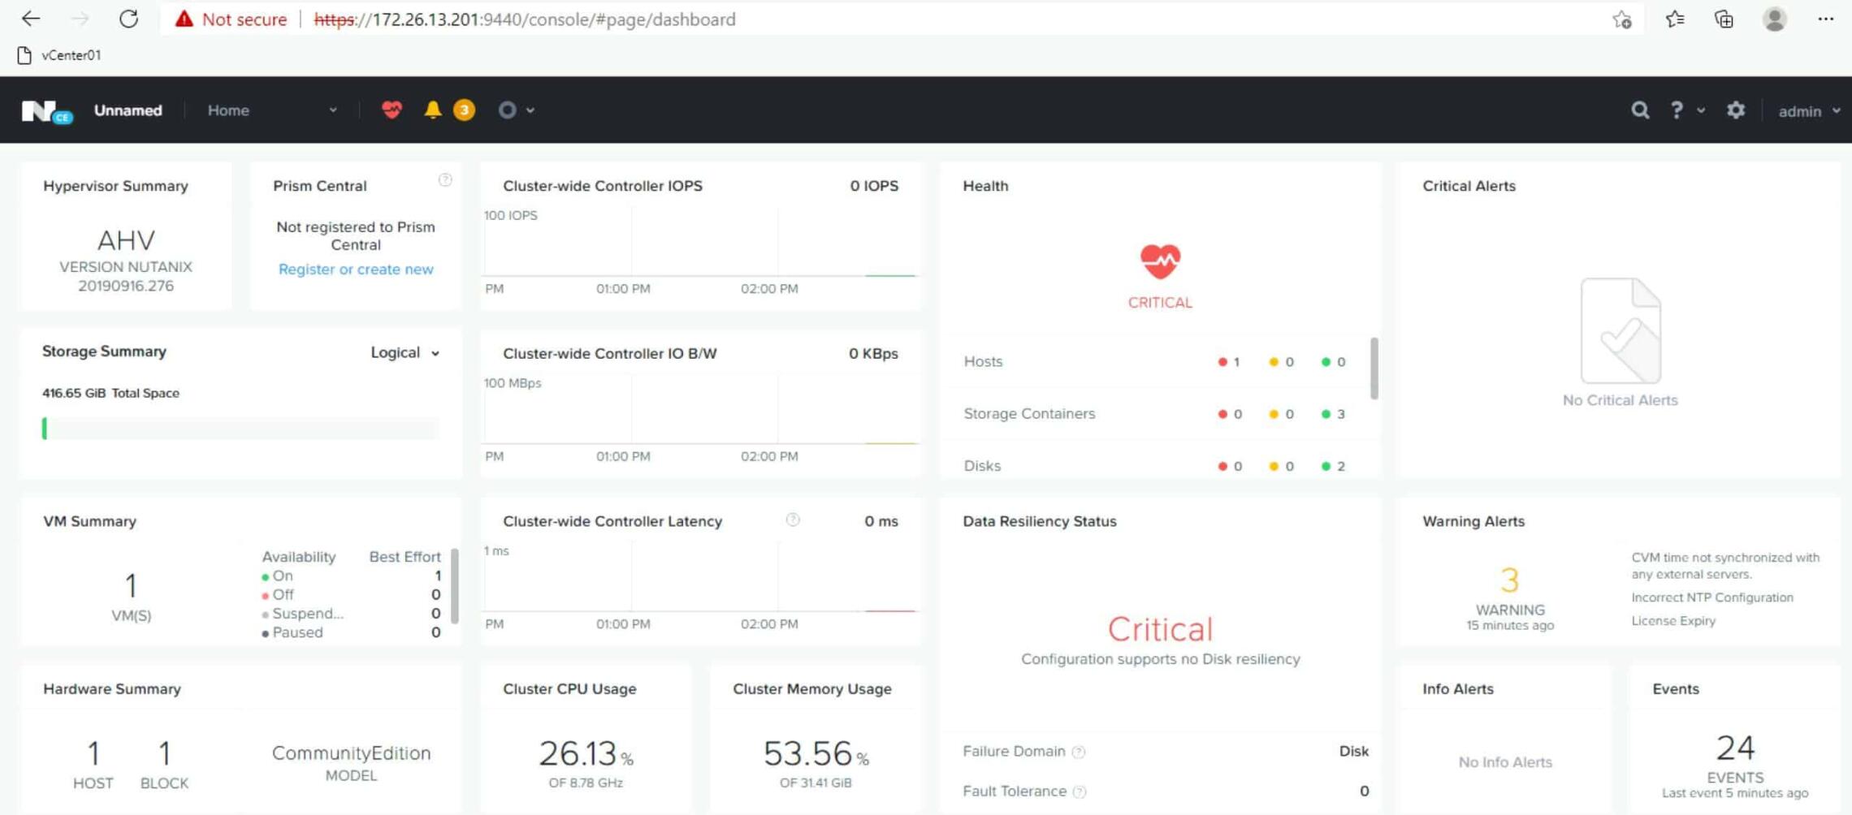Click the browser refresh icon
Viewport: 1852px width, 815px height.
pos(129,19)
